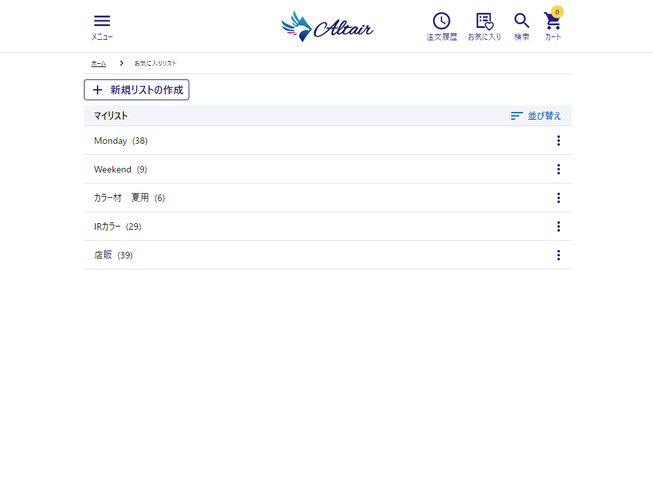Open 並び替え sort options
This screenshot has width=653, height=479.
536,116
